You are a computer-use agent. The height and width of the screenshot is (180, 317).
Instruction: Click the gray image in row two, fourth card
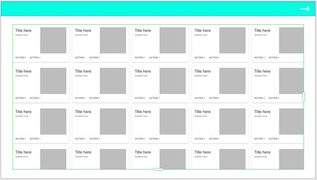(x=232, y=81)
